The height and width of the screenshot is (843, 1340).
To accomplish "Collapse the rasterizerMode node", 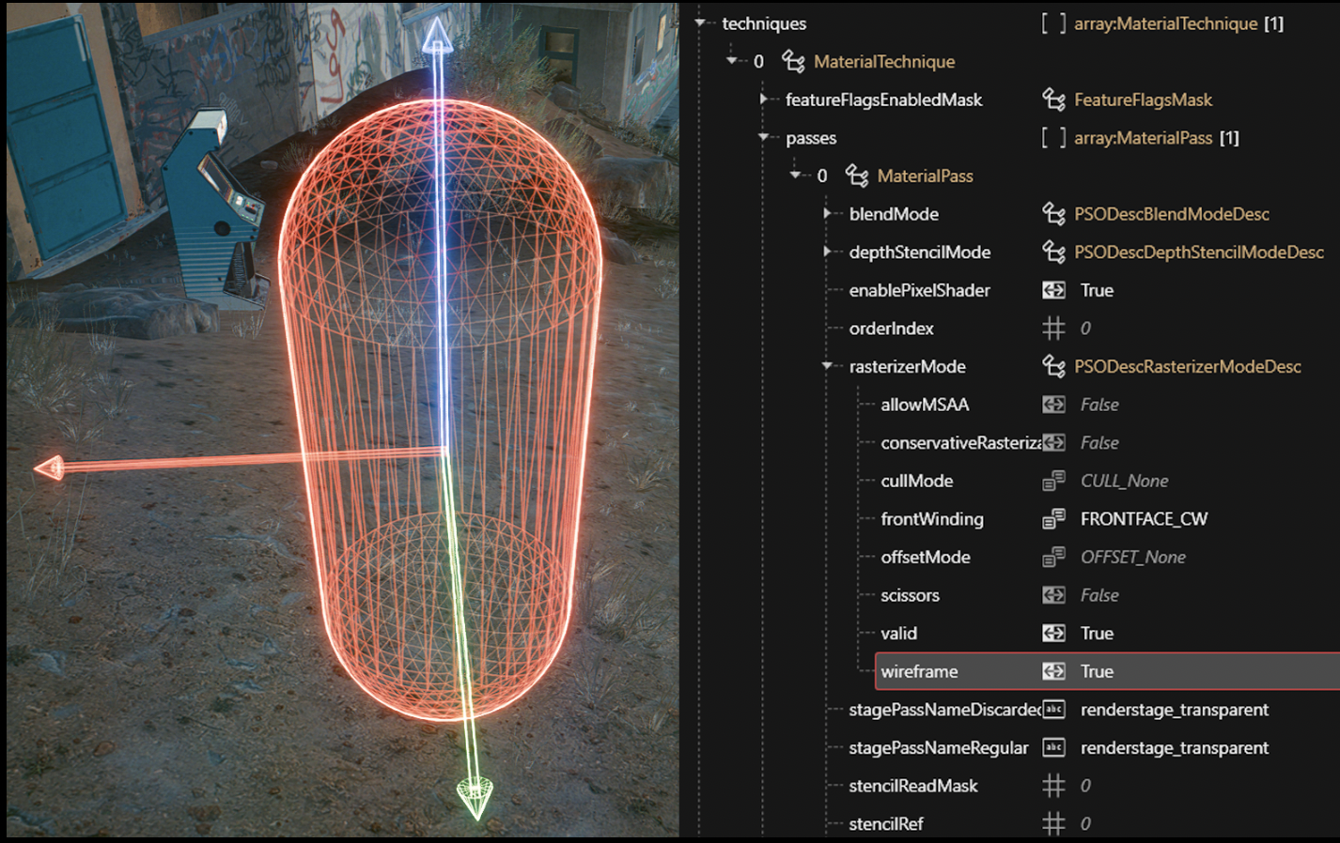I will pyautogui.click(x=827, y=366).
